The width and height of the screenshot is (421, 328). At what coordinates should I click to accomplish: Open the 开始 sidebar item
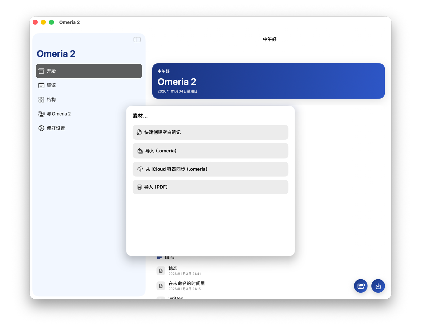89,71
